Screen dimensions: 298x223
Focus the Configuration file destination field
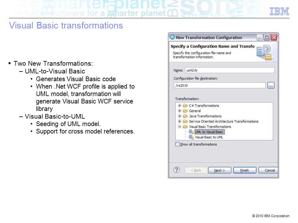pos(220,85)
